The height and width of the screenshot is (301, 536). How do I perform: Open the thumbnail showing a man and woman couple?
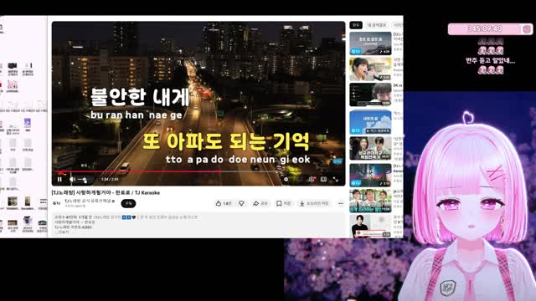coord(370,149)
